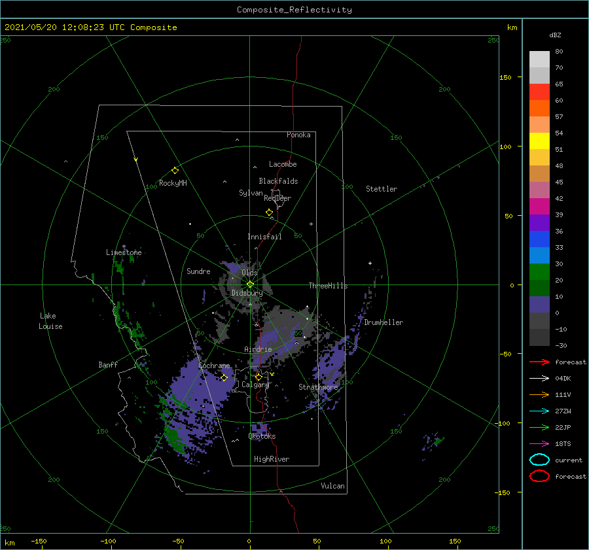Click the yellow diamond marker near RedDeer
The height and width of the screenshot is (550, 589).
pos(269,212)
